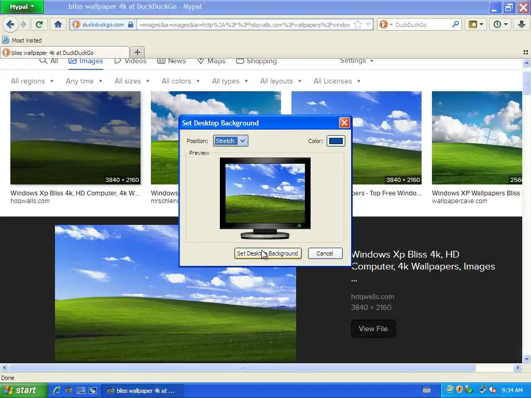This screenshot has width=531, height=398.
Task: Click the Forward navigation arrow
Action: coord(23,24)
